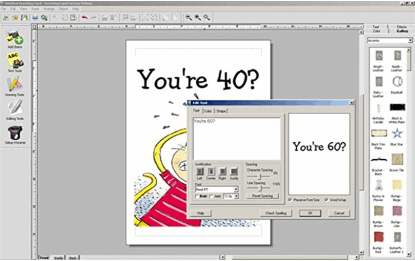Image resolution: width=415 pixels, height=261 pixels.
Task: Select the Bracket - Black accent
Action: point(379,159)
